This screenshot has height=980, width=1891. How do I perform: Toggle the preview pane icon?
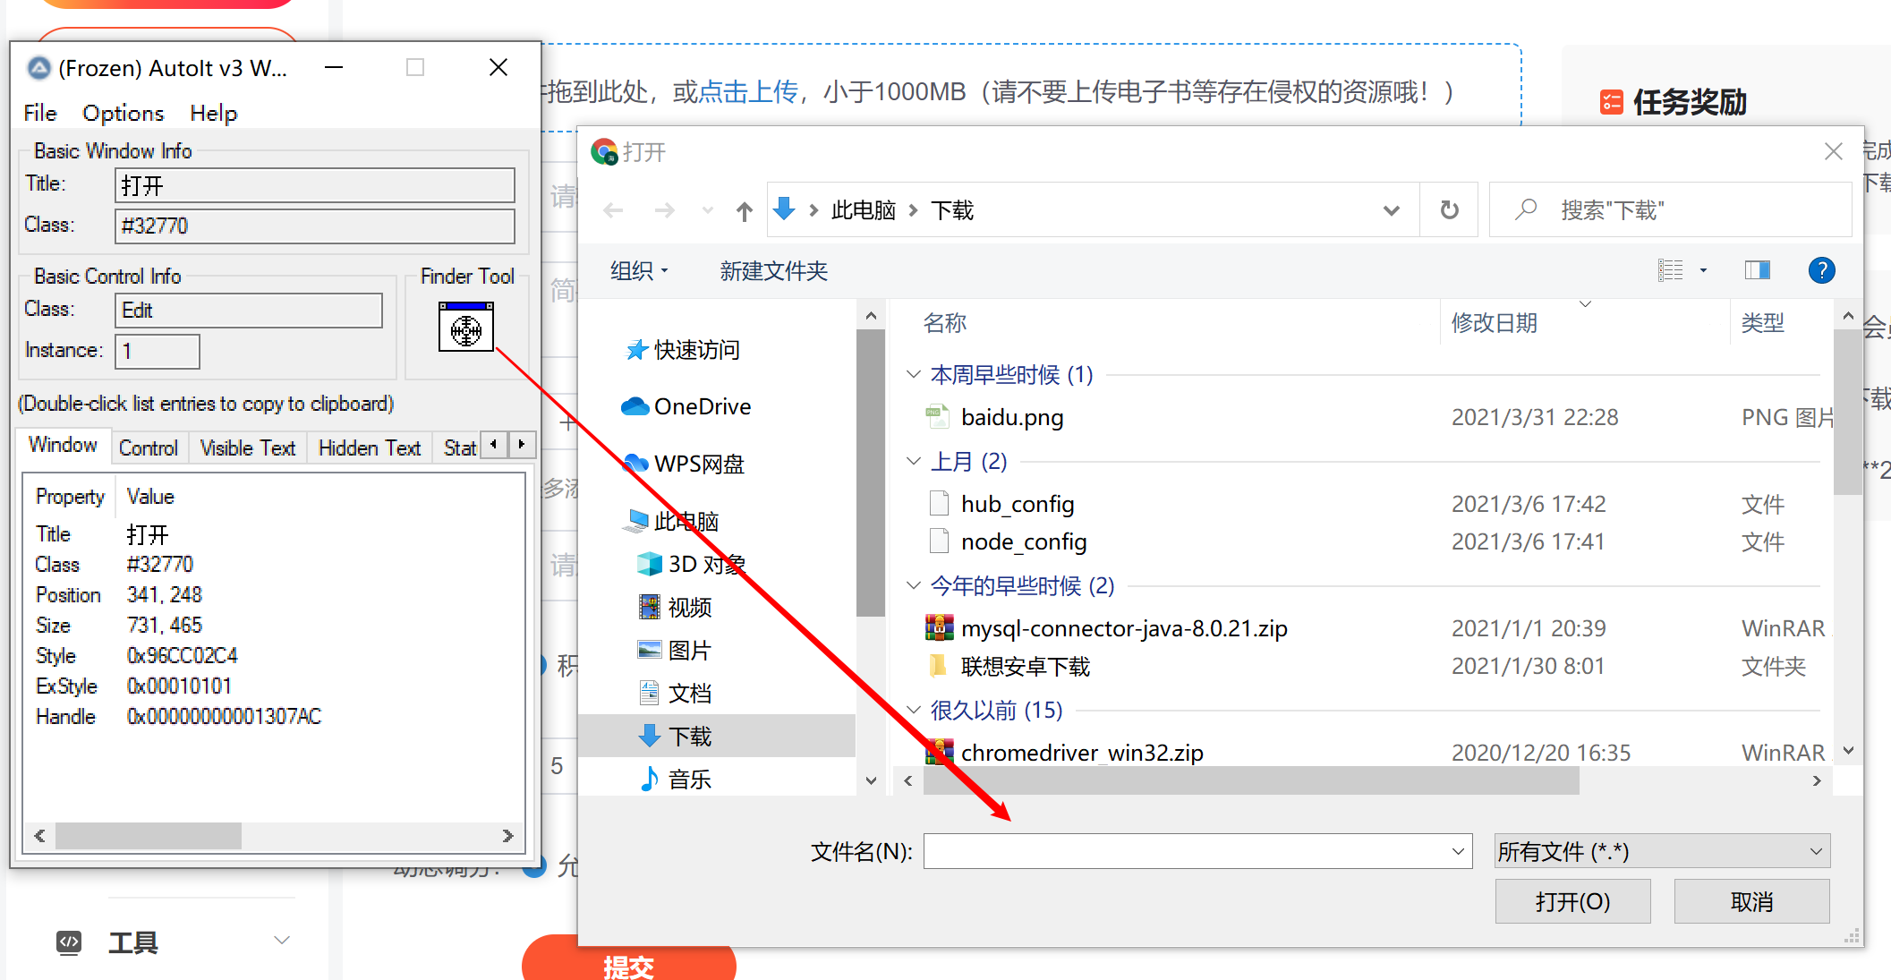click(x=1757, y=270)
